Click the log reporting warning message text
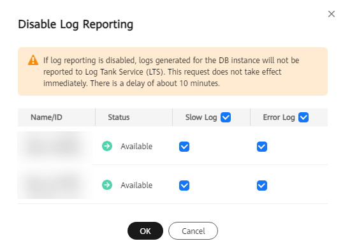The width and height of the screenshot is (343, 248). pos(171,72)
